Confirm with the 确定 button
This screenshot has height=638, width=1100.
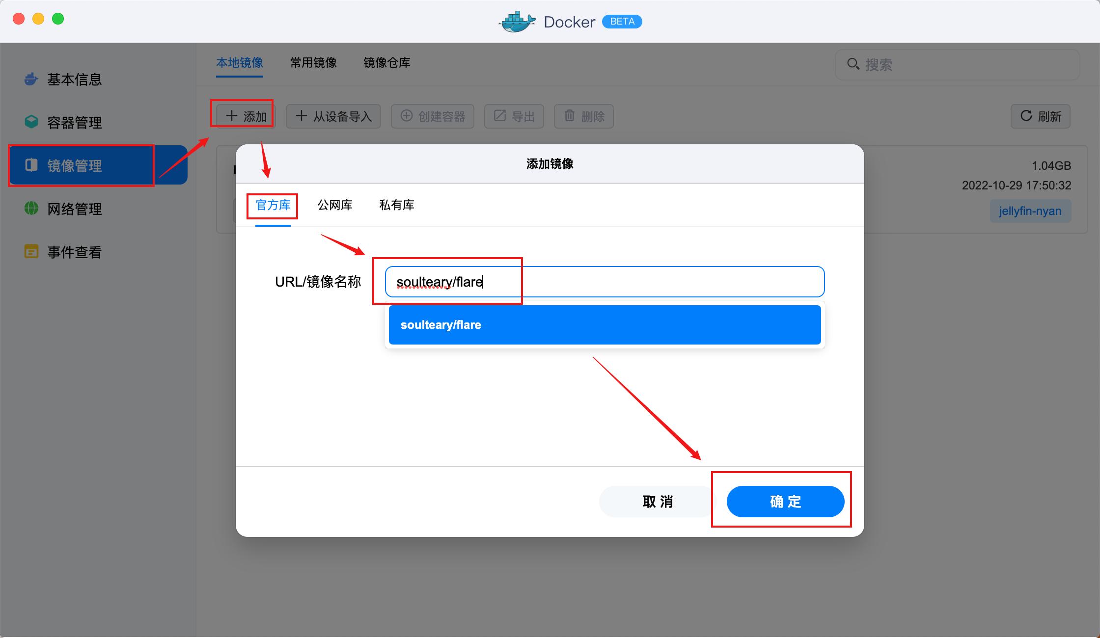click(x=785, y=501)
